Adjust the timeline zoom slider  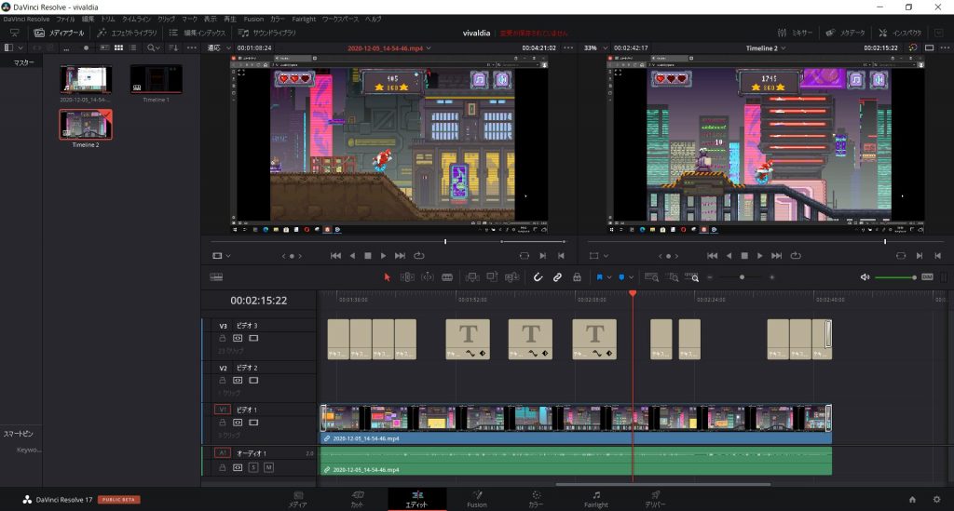tap(741, 277)
